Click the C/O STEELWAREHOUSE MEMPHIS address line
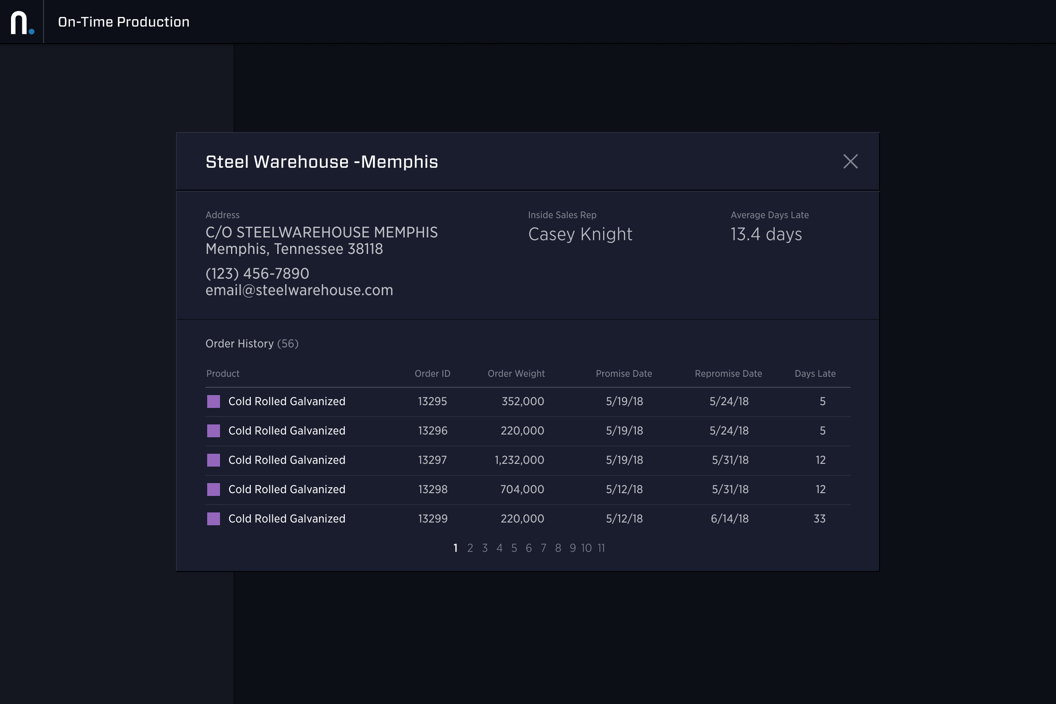 point(322,232)
